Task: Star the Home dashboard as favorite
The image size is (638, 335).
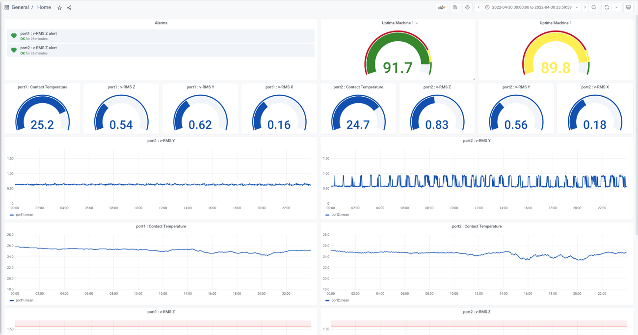Action: coord(60,8)
